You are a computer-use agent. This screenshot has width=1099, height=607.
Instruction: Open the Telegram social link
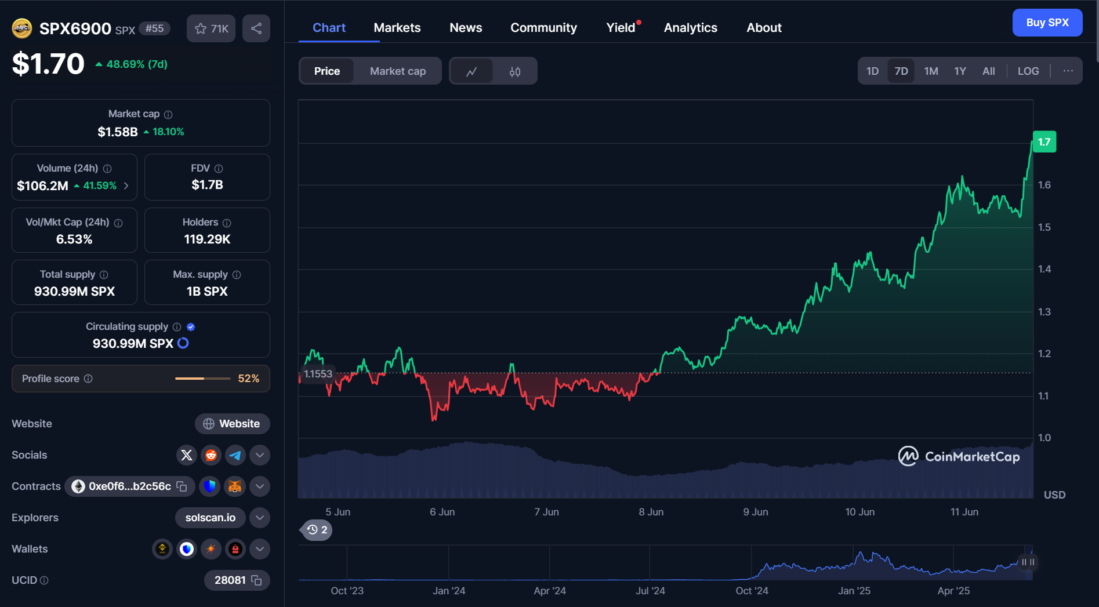click(235, 455)
